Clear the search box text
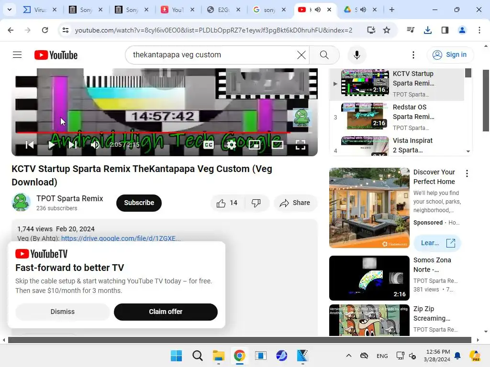The image size is (490, 367). point(301,55)
